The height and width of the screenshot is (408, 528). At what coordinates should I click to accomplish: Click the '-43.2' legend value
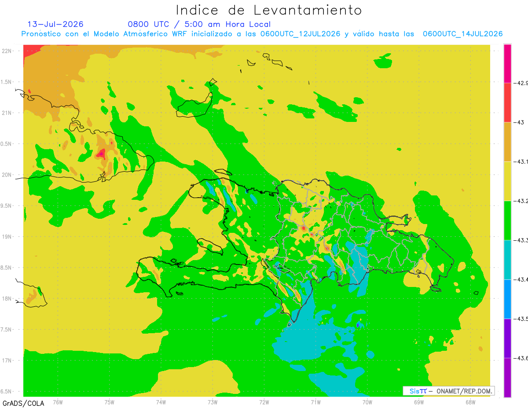(521, 201)
